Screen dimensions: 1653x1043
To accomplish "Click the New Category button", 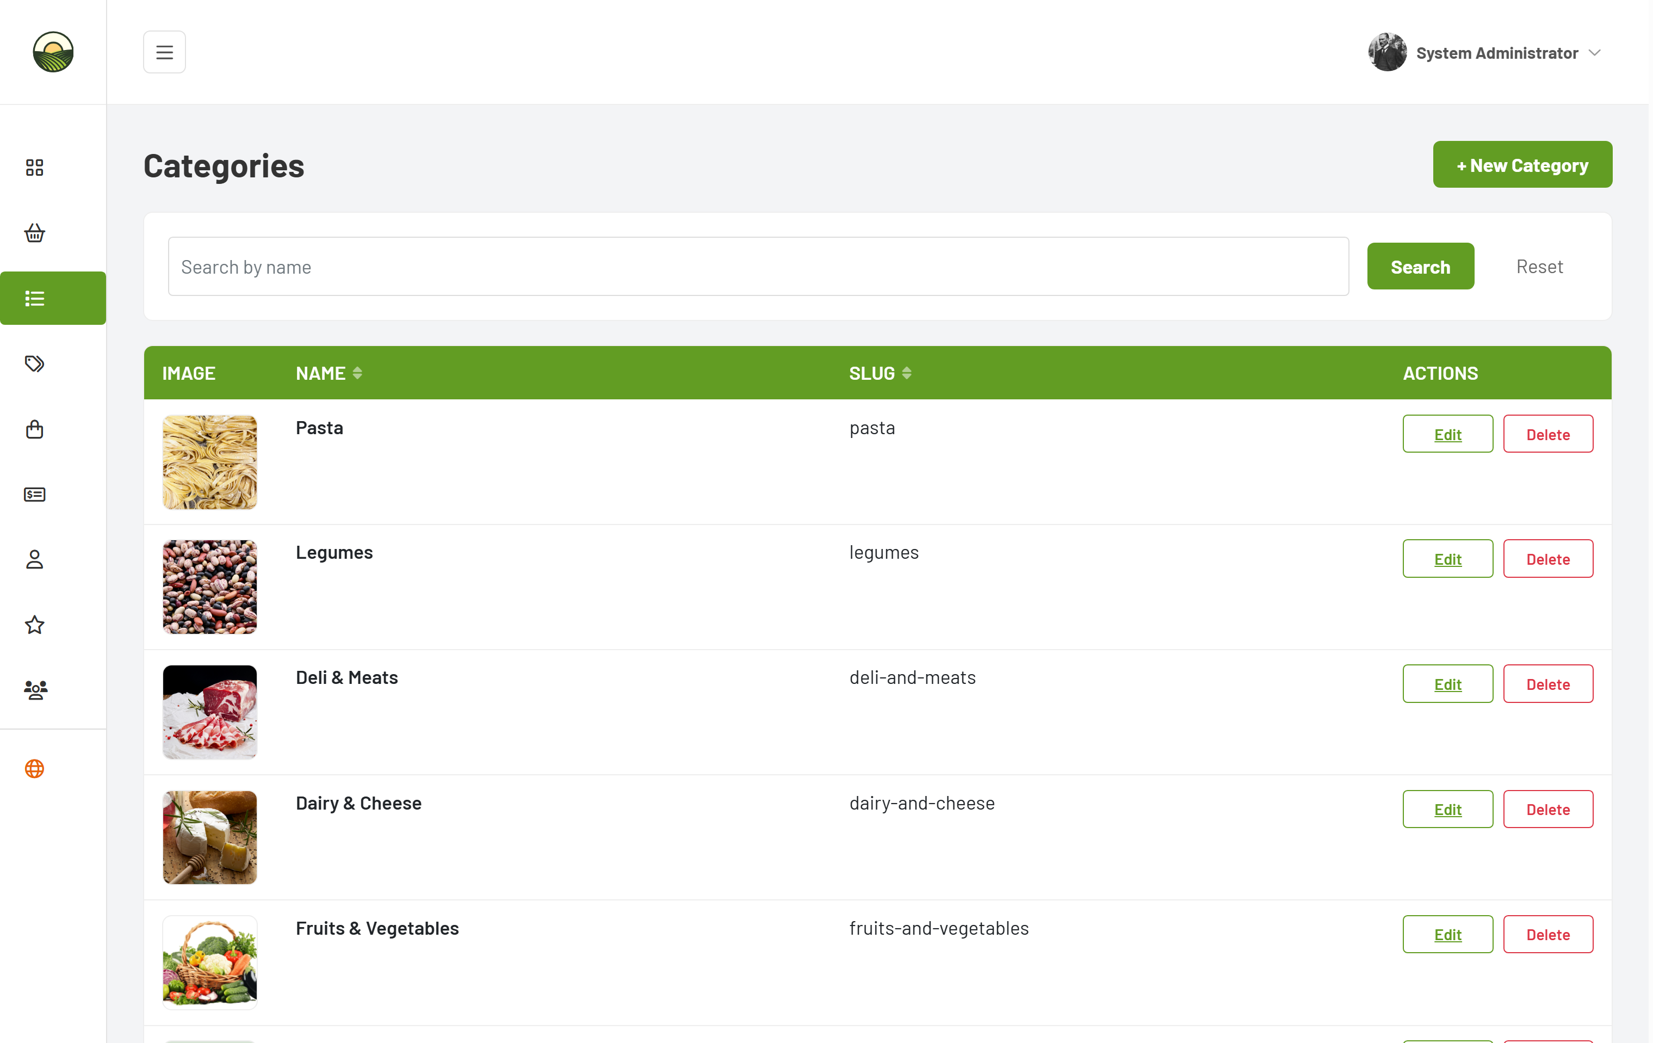I will [x=1522, y=165].
